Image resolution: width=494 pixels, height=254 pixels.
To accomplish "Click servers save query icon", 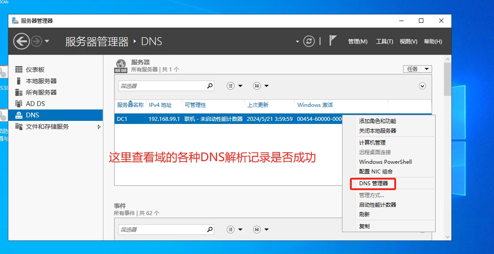I will [x=257, y=86].
